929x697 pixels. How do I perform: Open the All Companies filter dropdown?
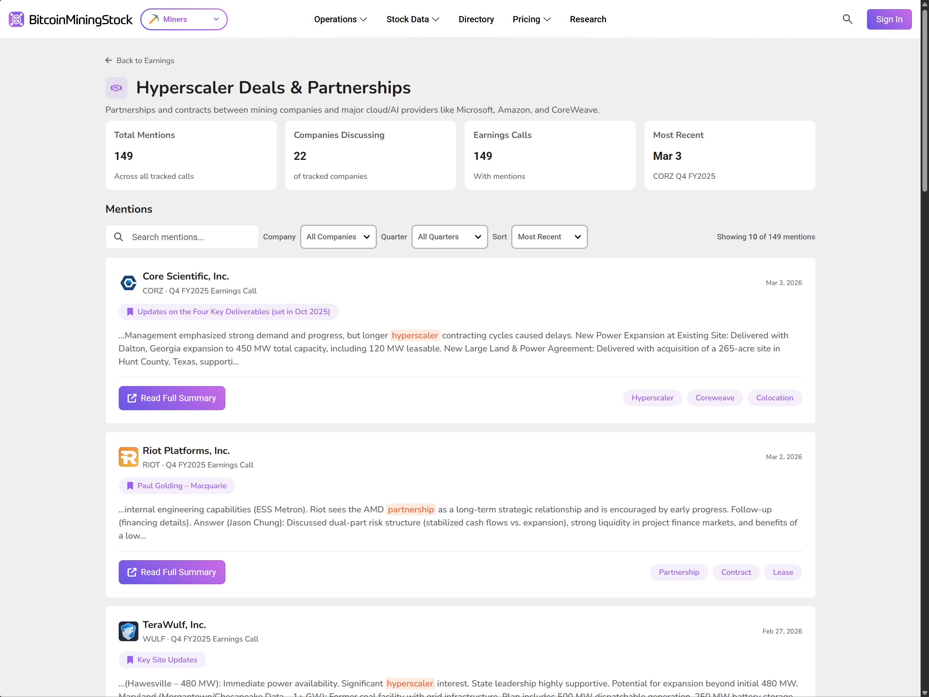(338, 237)
